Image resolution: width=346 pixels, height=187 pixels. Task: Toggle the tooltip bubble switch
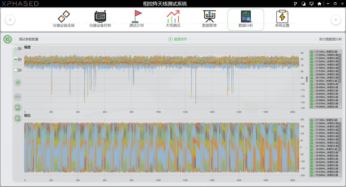(x=17, y=70)
